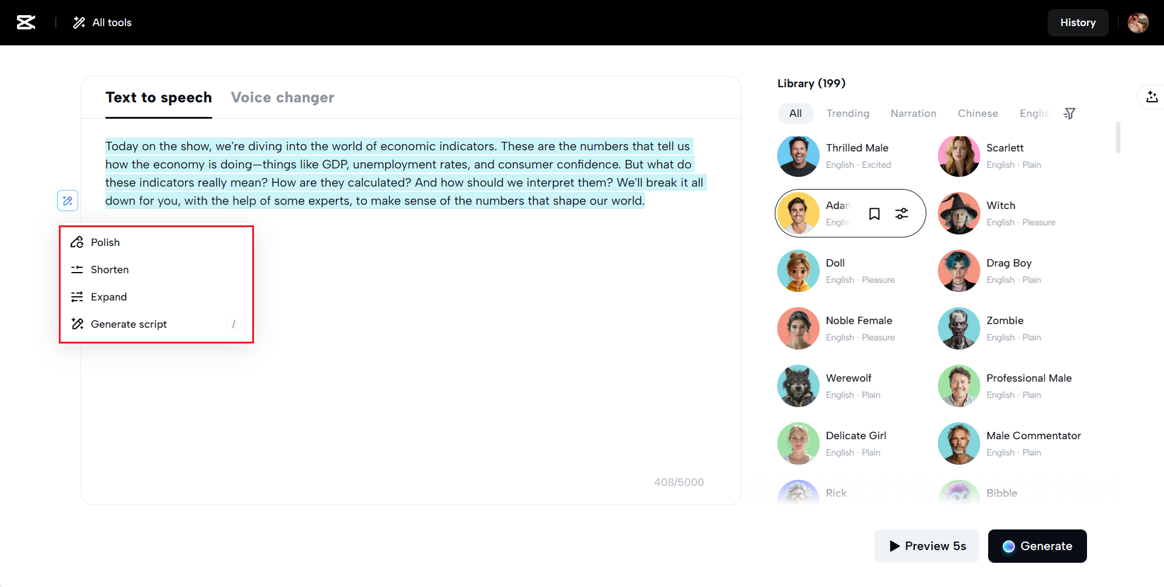
Task: Select Polish from the AI menu
Action: [x=105, y=242]
